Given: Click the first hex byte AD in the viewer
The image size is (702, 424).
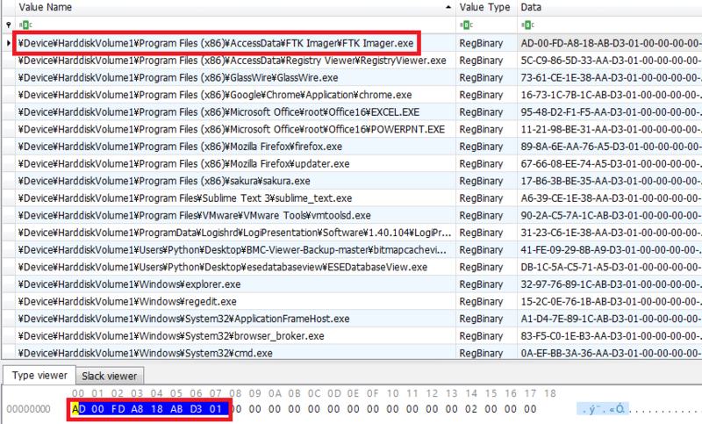Looking at the screenshot, I should [78, 409].
